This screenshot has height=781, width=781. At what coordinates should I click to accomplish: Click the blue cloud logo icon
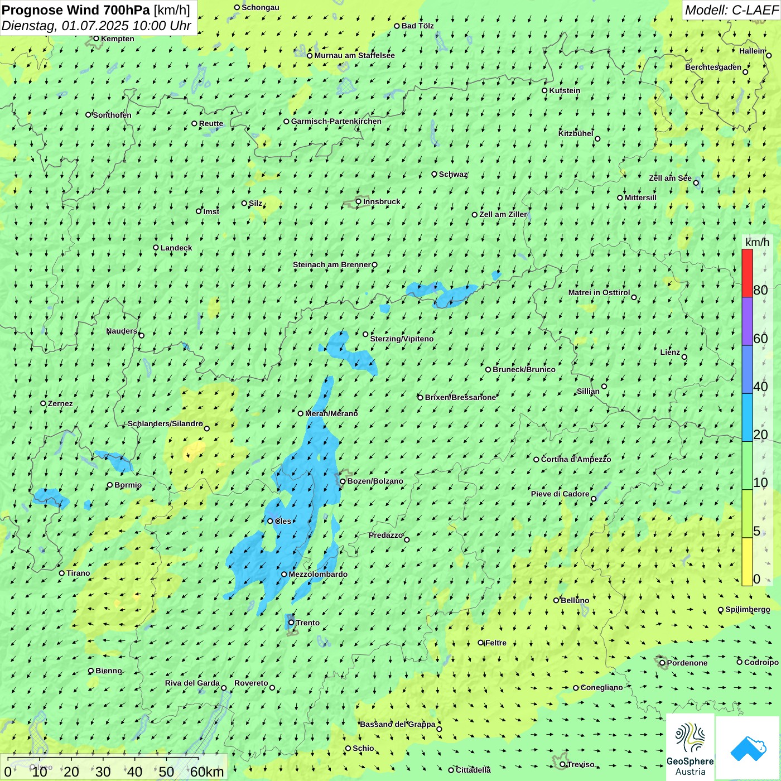click(748, 749)
